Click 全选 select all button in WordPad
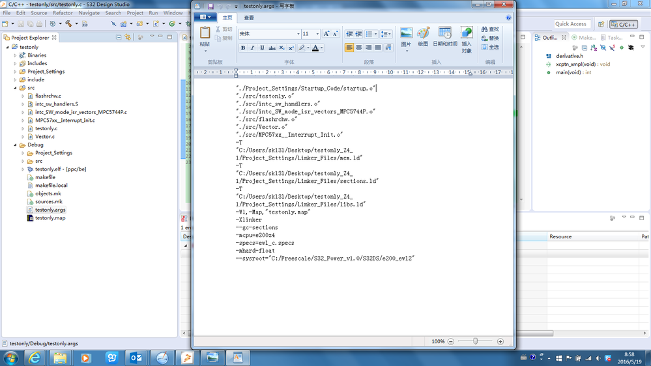The image size is (651, 366). click(x=490, y=48)
